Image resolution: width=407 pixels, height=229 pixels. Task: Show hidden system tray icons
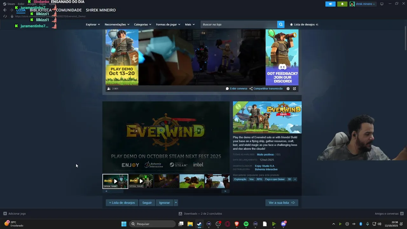click(334, 224)
